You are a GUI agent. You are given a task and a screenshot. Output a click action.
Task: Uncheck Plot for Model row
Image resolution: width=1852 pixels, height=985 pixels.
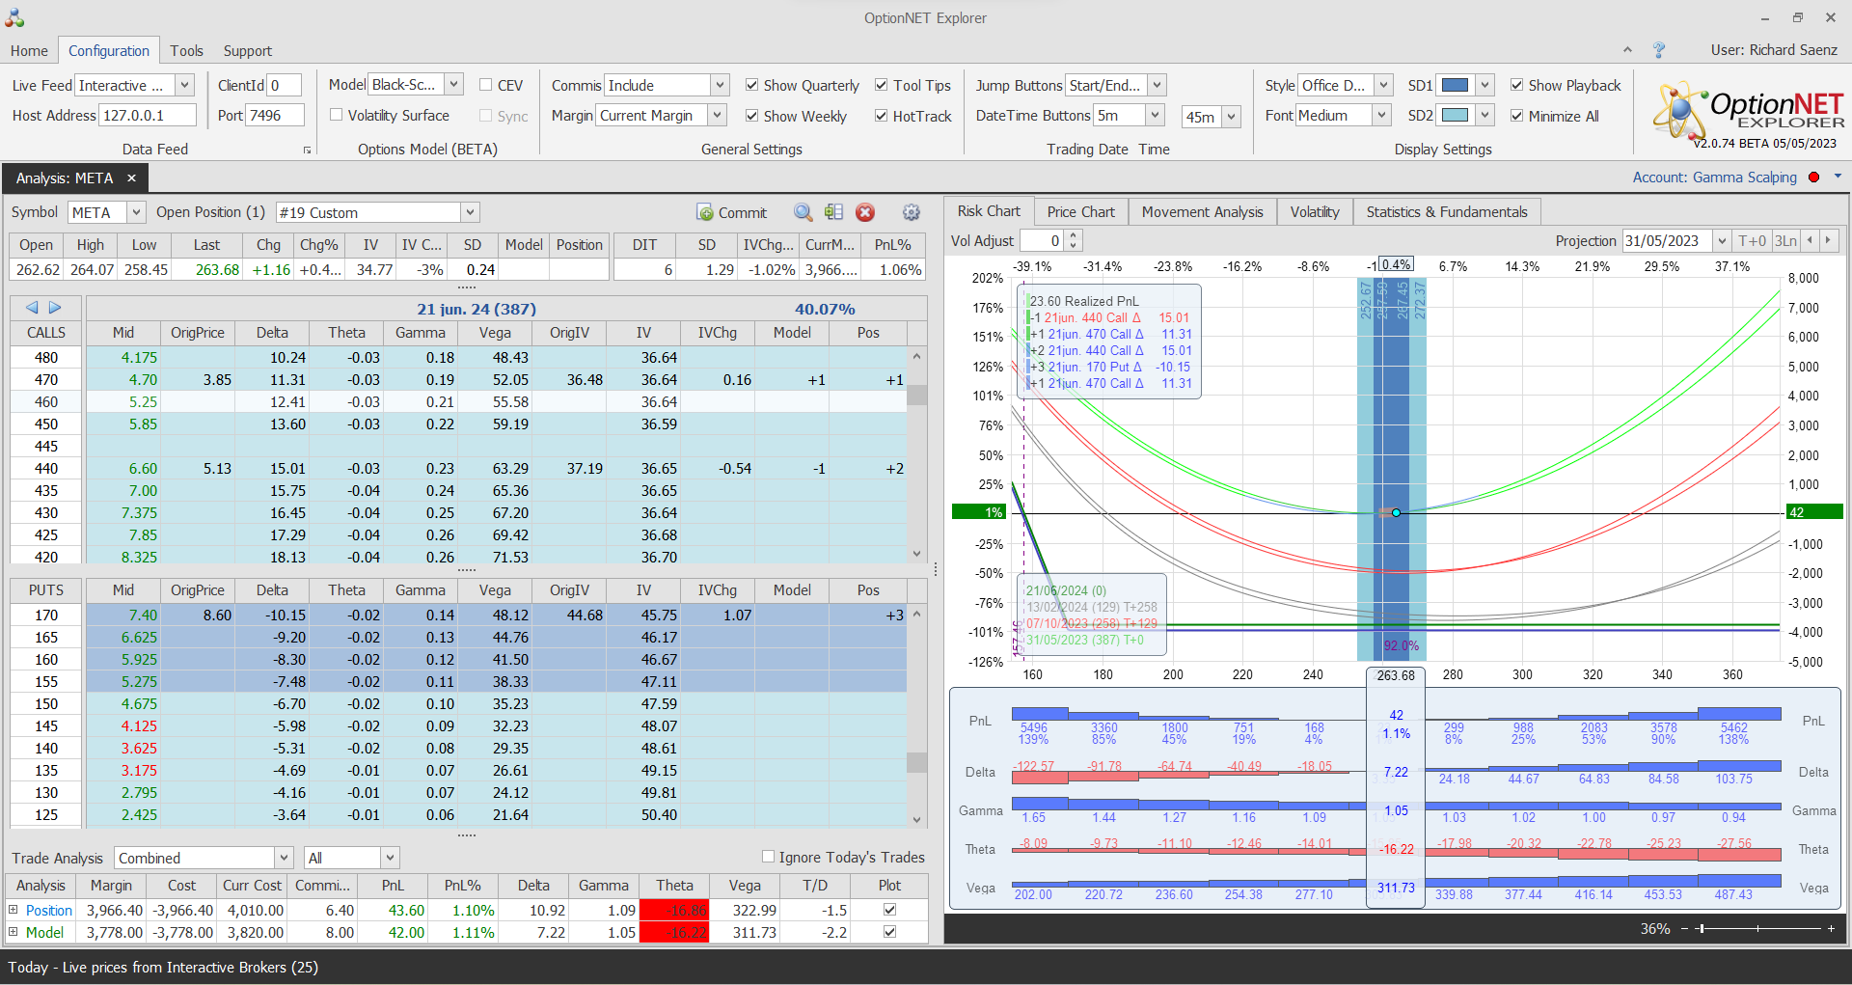pyautogui.click(x=889, y=932)
